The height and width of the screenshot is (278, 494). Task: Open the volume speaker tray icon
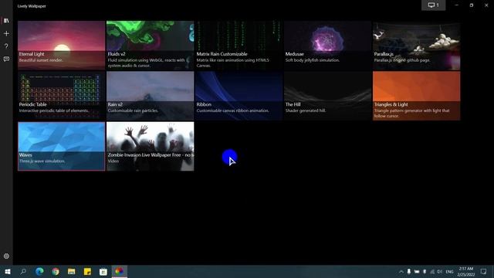pyautogui.click(x=440, y=271)
